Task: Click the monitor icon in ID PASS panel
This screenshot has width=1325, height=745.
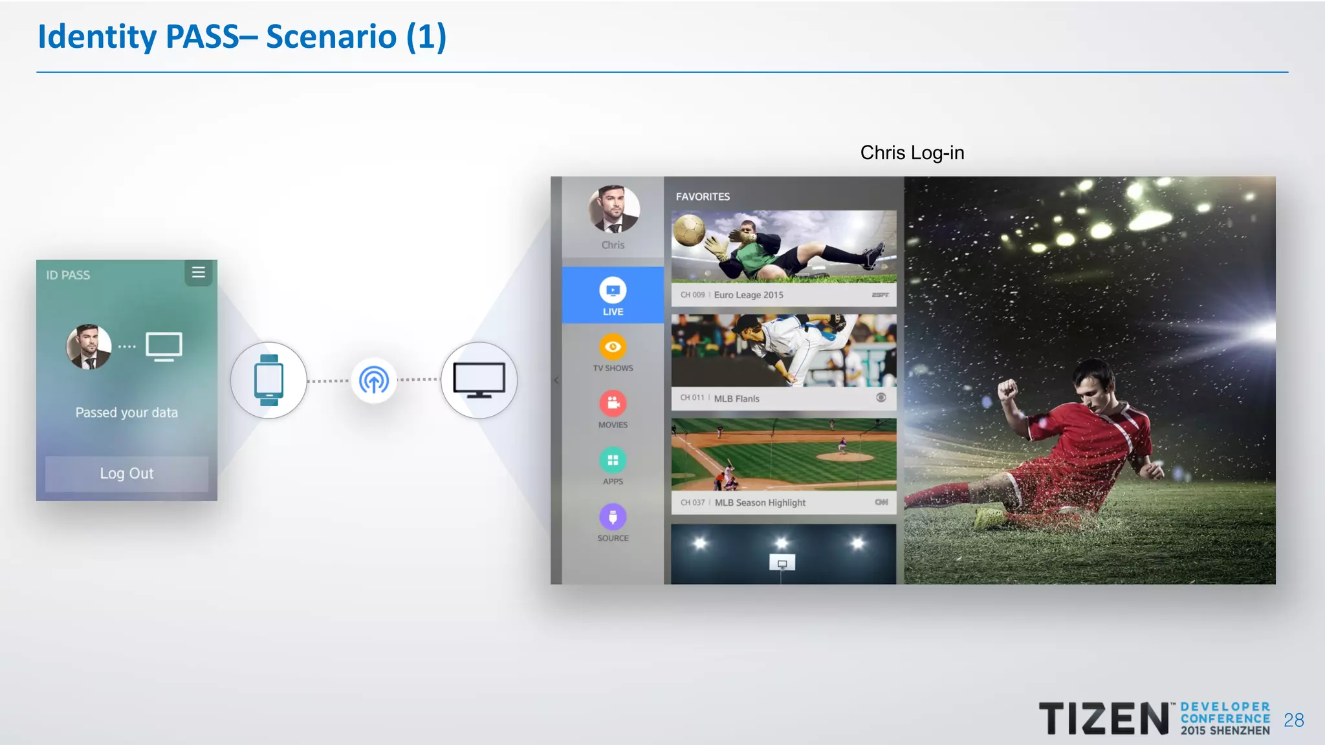Action: coord(164,347)
